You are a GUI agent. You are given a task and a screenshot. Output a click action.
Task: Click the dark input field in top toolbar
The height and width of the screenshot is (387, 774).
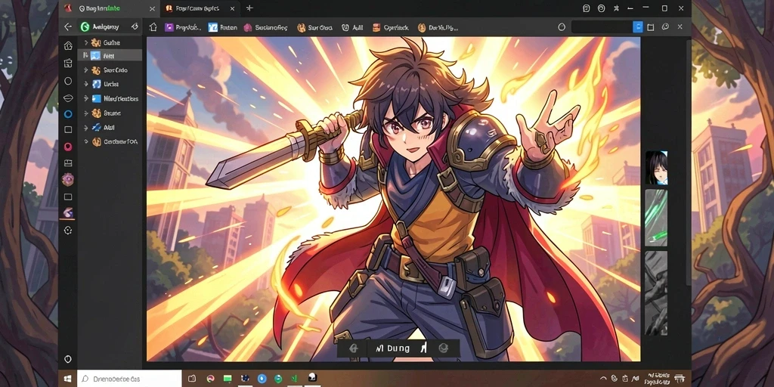click(x=602, y=27)
